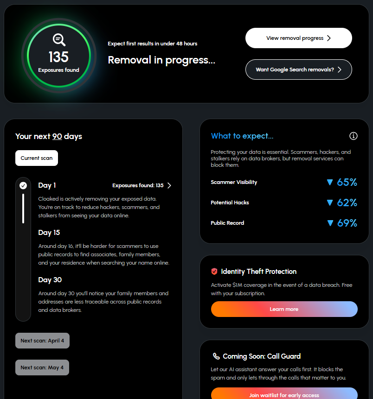Select the Next scan: April 4 tab

click(42, 341)
